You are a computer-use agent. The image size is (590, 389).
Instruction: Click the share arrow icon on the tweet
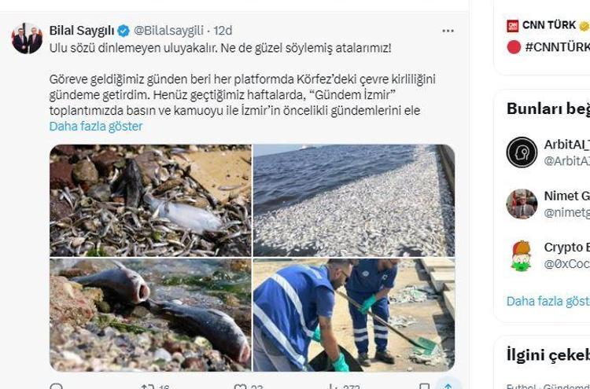pyautogui.click(x=448, y=386)
